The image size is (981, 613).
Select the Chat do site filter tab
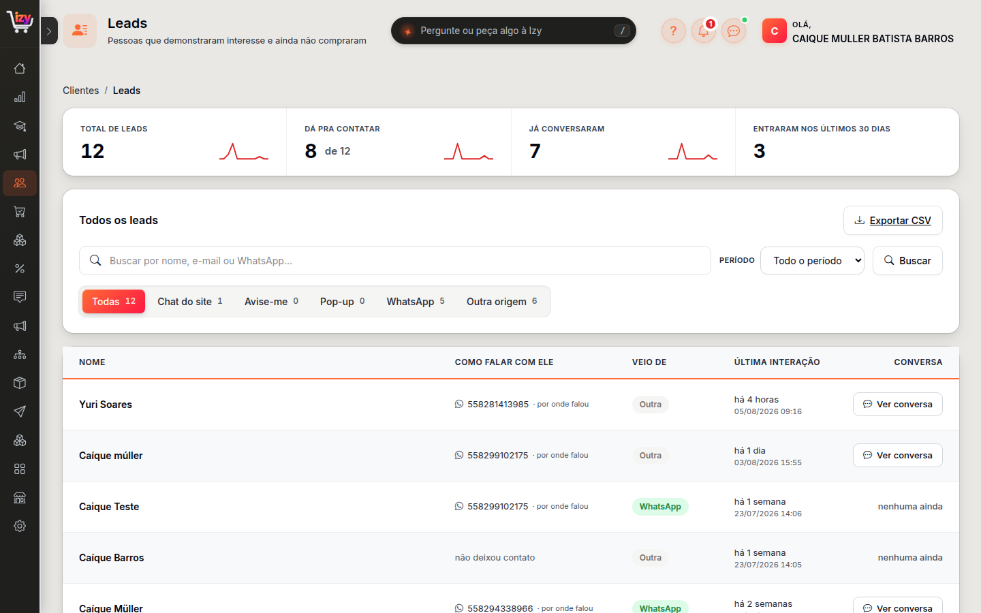(190, 301)
